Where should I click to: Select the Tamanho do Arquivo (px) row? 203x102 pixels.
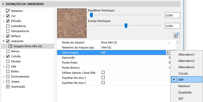pos(117,47)
